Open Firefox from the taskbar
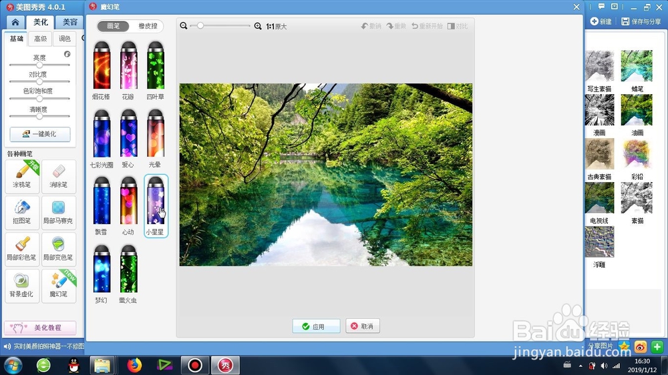 pyautogui.click(x=134, y=365)
